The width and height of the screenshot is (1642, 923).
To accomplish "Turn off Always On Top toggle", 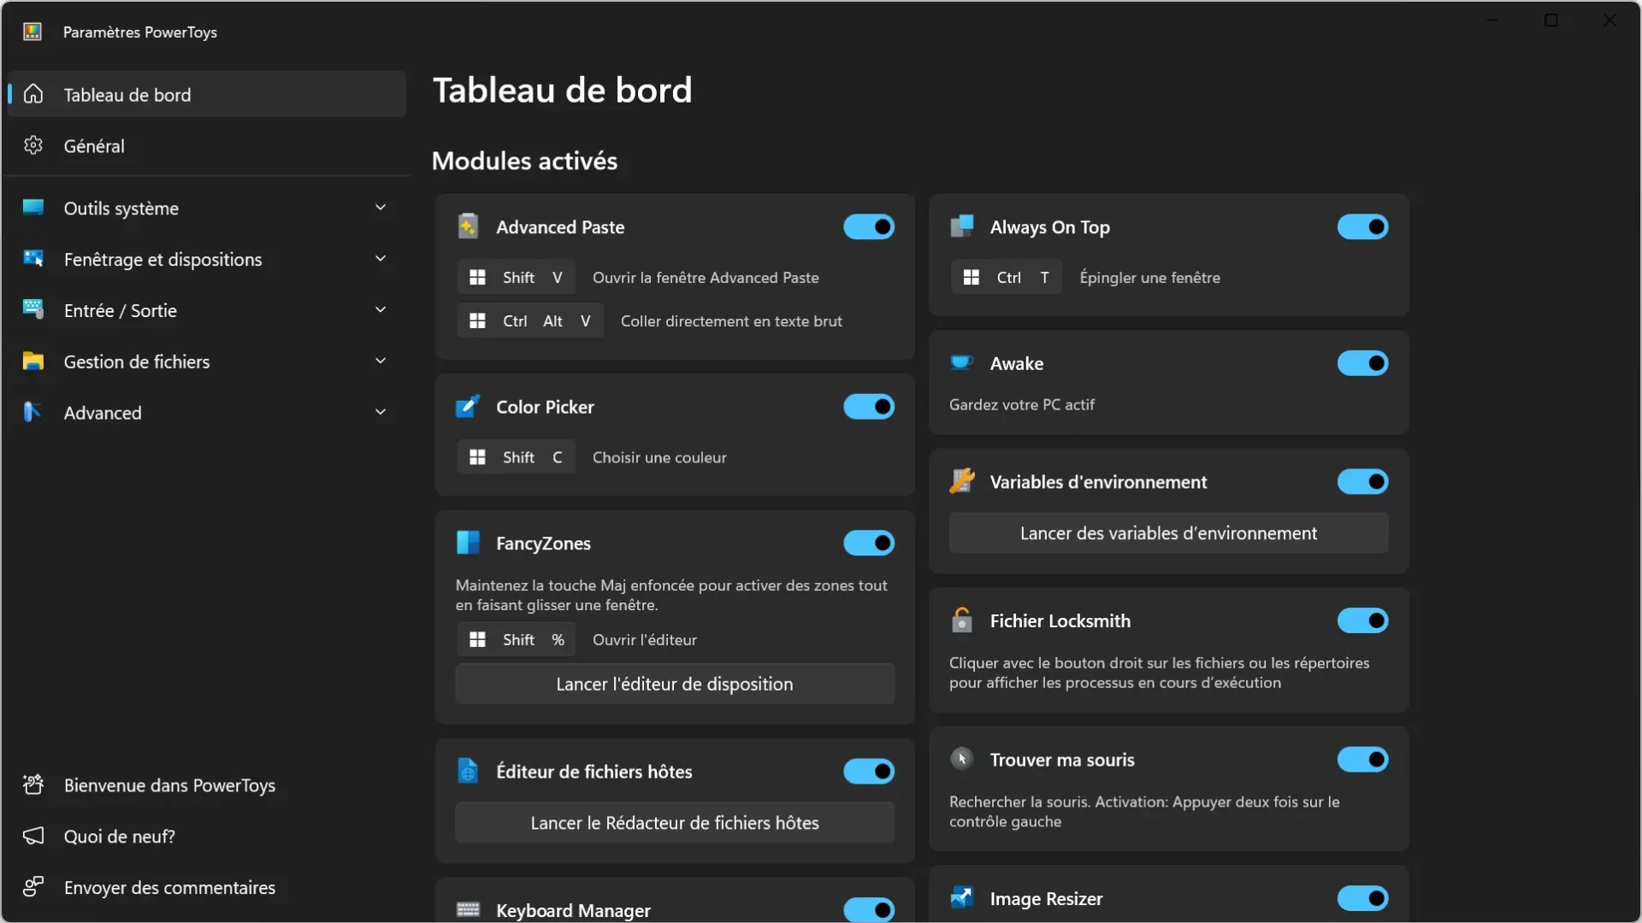I will coord(1363,226).
